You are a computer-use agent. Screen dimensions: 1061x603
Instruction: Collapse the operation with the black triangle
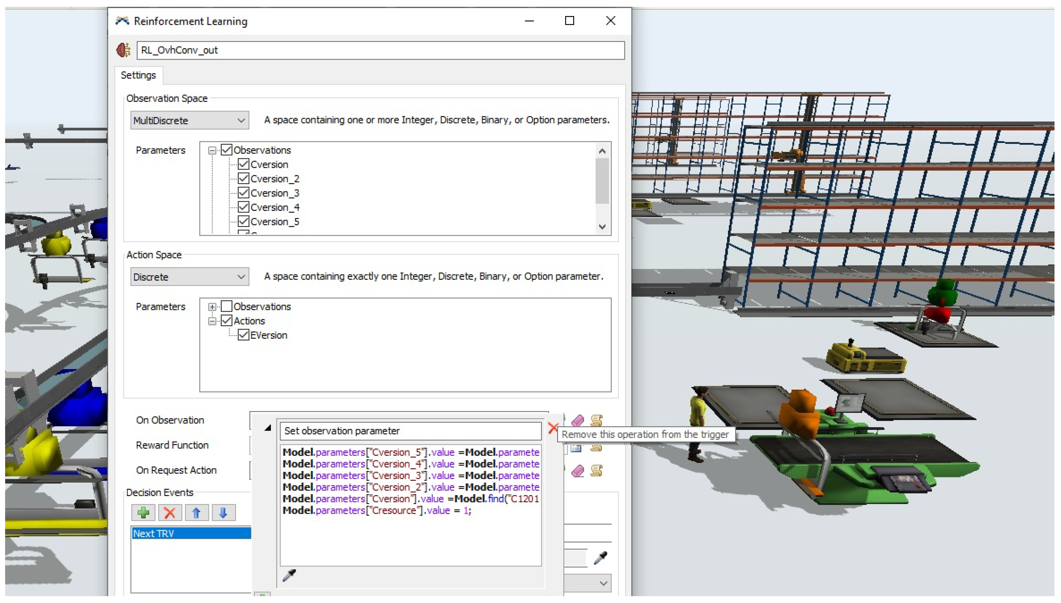[x=268, y=428]
